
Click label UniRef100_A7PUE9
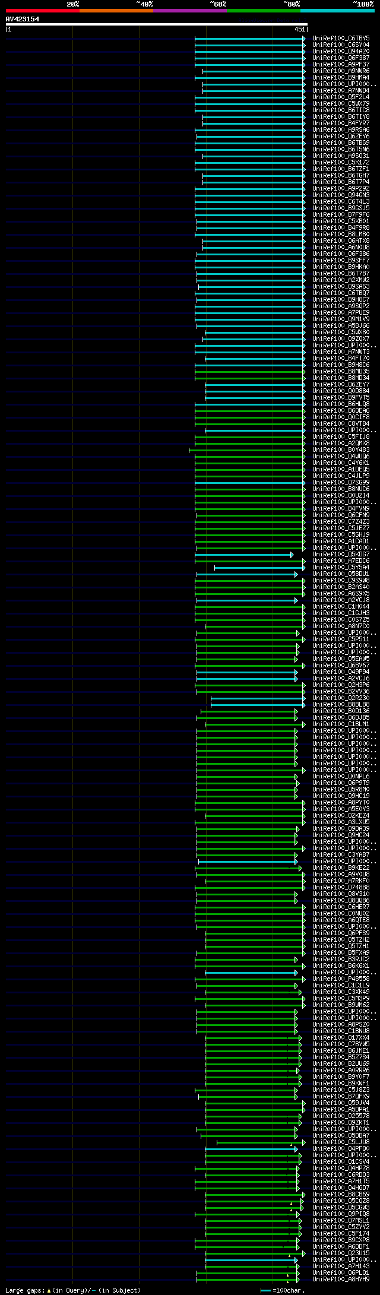tap(341, 312)
